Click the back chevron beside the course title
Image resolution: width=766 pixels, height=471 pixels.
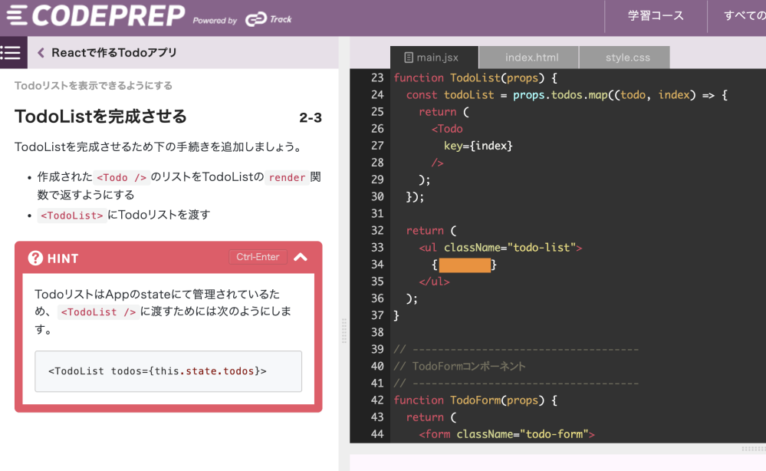tap(41, 53)
